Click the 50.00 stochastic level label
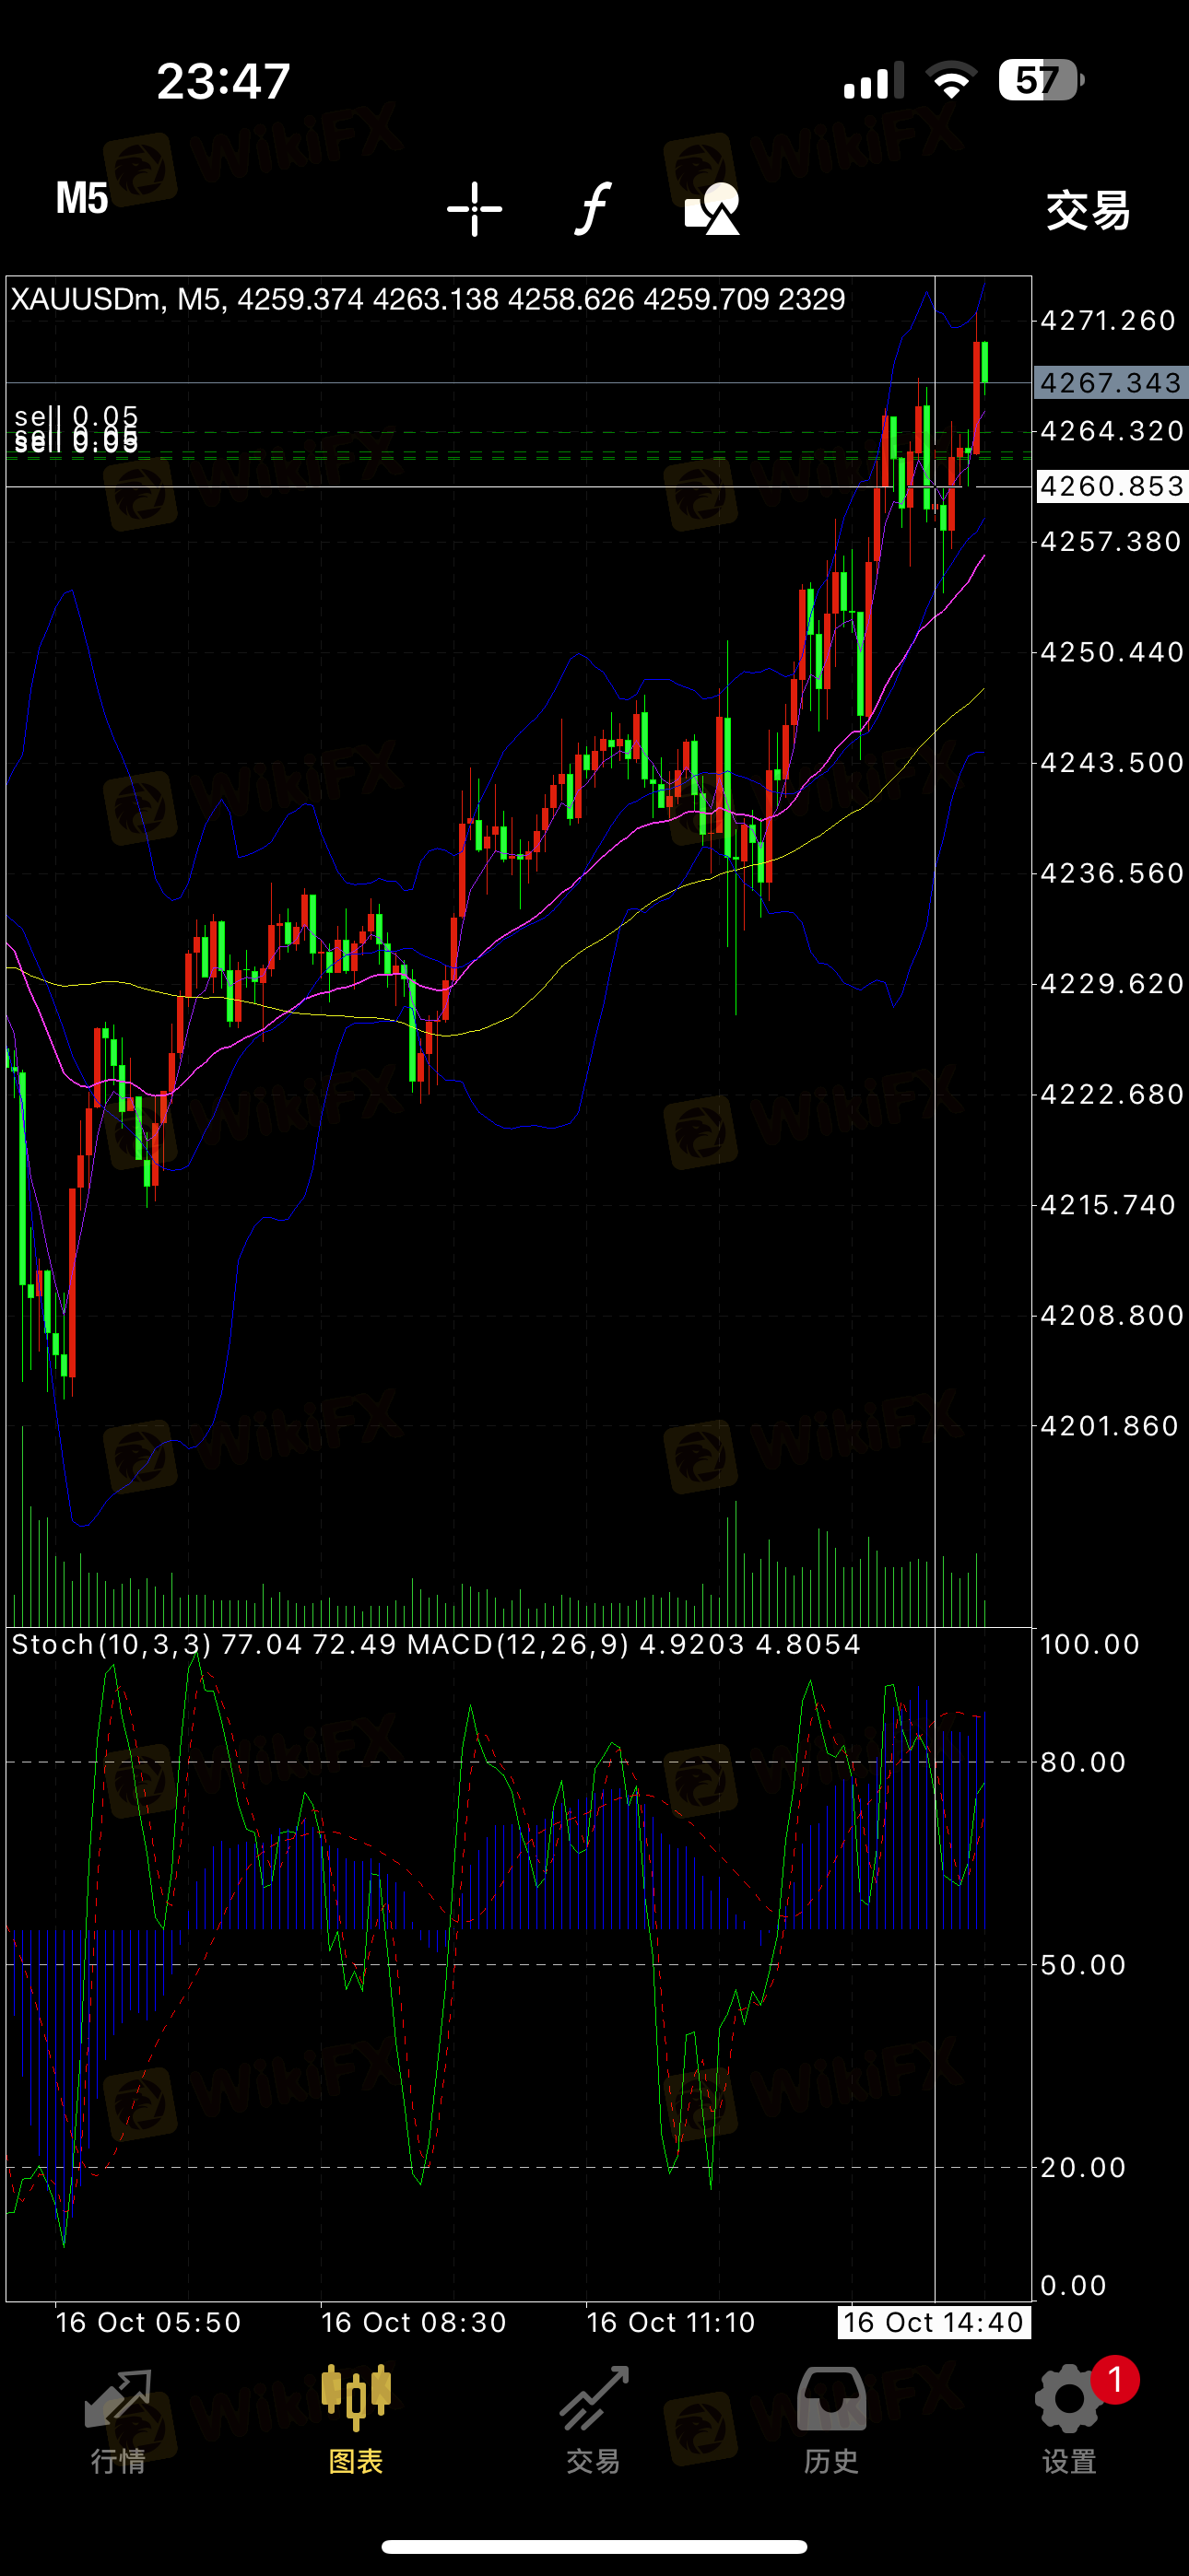The height and width of the screenshot is (2576, 1189). [x=1083, y=1964]
